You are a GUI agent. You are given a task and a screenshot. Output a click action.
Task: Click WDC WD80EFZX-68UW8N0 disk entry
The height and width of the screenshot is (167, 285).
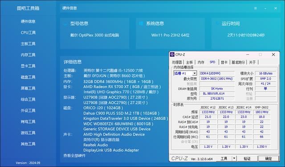(x=118, y=124)
